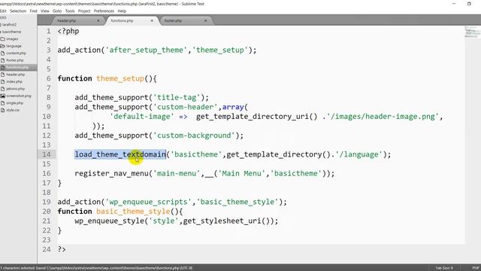Close the footer.php tab
Image resolution: width=481 pixels, height=271 pixels.
click(x=205, y=20)
